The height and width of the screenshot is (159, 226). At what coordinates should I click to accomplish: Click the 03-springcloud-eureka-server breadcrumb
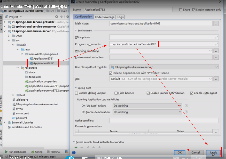coord(22,11)
